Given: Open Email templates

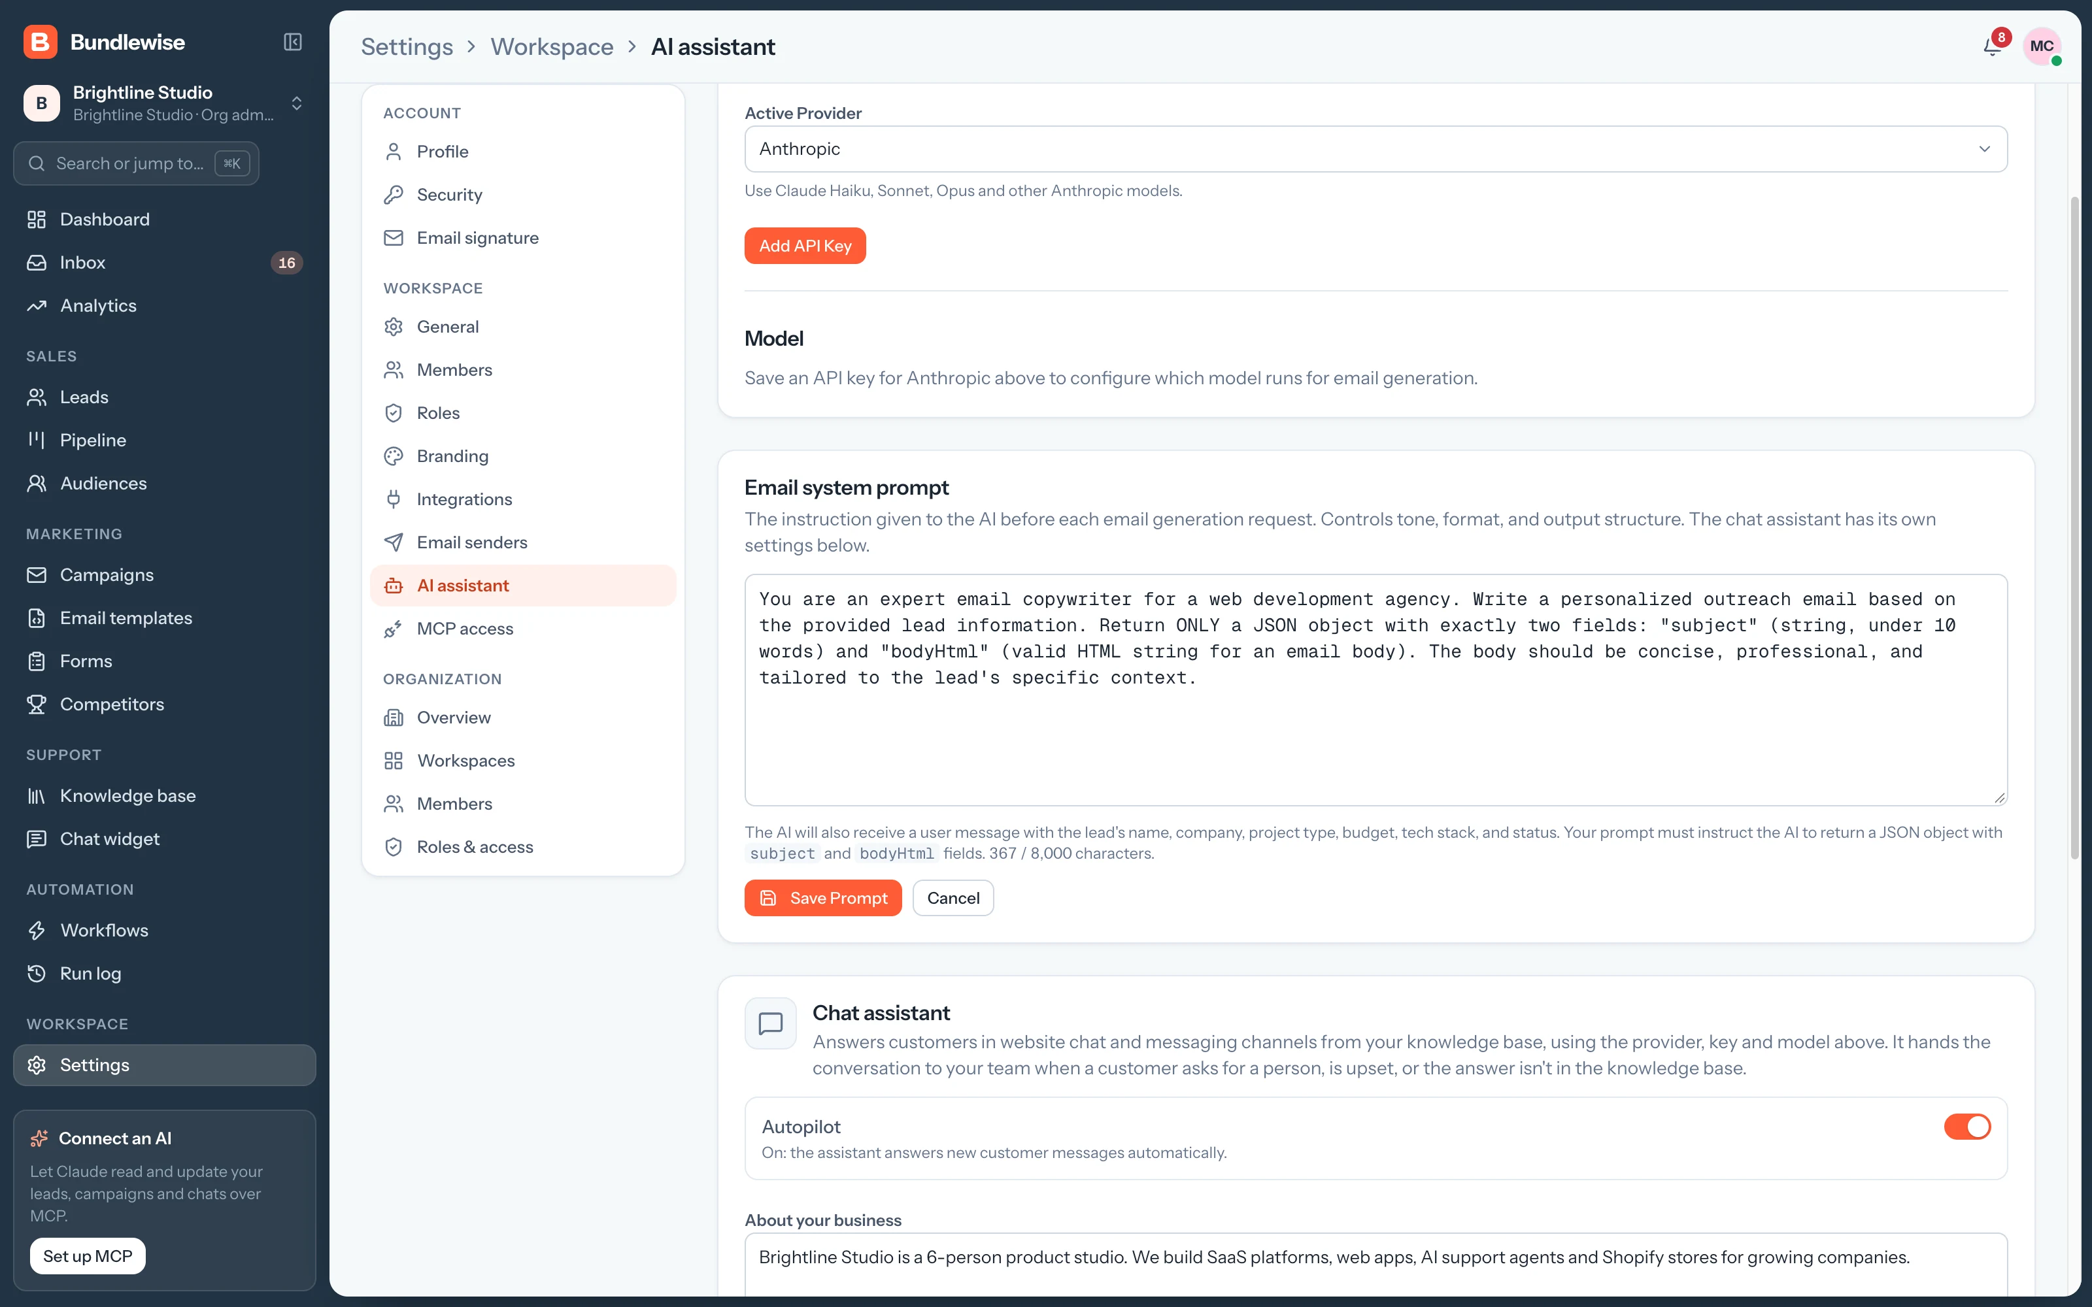Looking at the screenshot, I should (164, 618).
